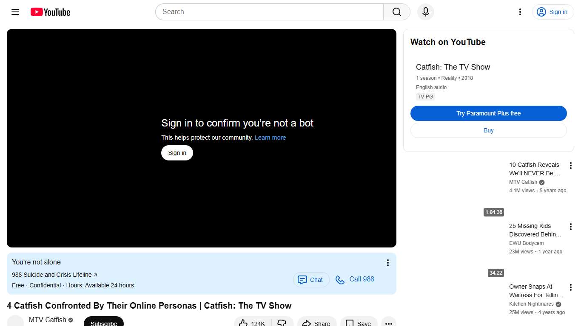Open more actions under the video title
Image resolution: width=581 pixels, height=326 pixels.
tap(388, 323)
